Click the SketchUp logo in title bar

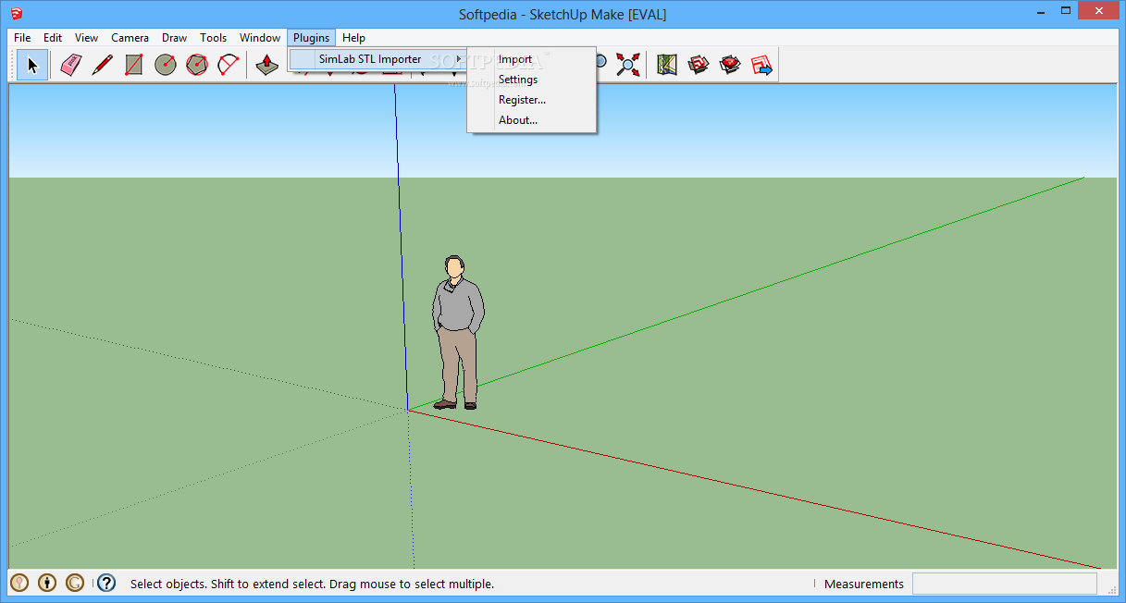(x=17, y=14)
